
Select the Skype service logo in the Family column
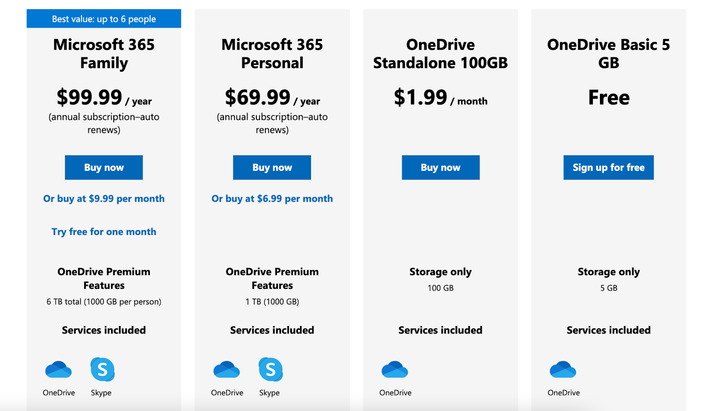point(102,370)
